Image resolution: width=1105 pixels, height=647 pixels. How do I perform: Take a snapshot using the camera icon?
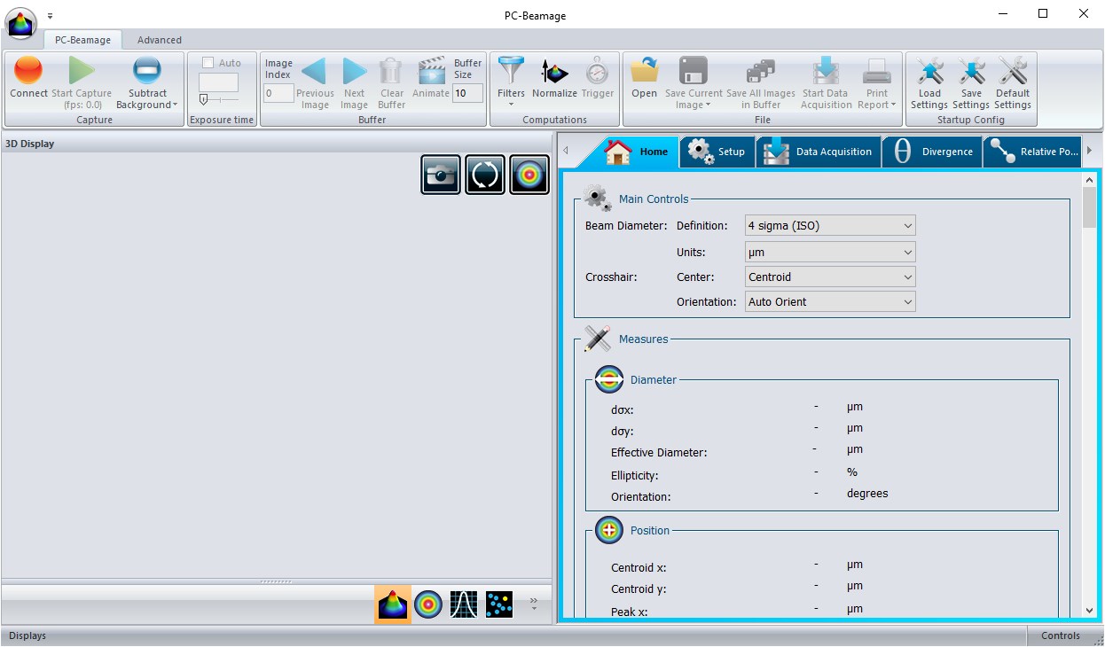click(x=441, y=175)
